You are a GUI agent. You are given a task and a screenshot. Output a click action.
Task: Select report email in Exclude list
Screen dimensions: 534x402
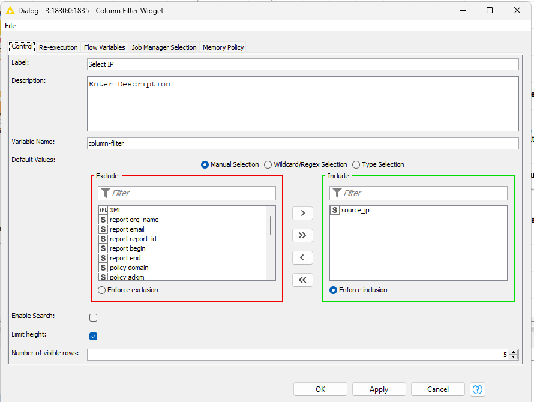182,229
